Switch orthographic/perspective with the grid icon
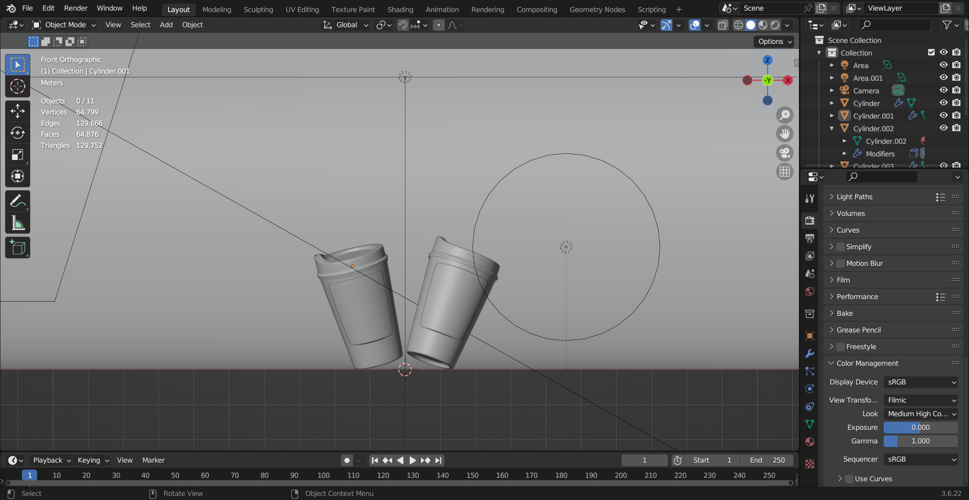This screenshot has width=969, height=500. (x=785, y=172)
